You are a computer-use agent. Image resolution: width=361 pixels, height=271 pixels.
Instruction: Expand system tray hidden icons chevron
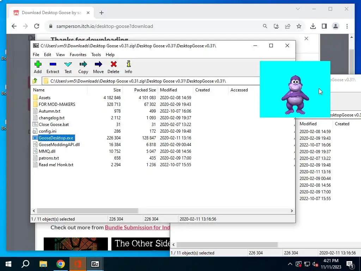(x=290, y=264)
